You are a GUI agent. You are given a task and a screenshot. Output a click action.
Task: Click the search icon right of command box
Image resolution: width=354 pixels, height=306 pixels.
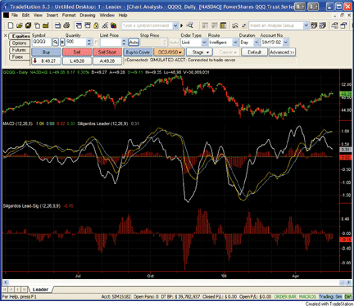pos(189,25)
